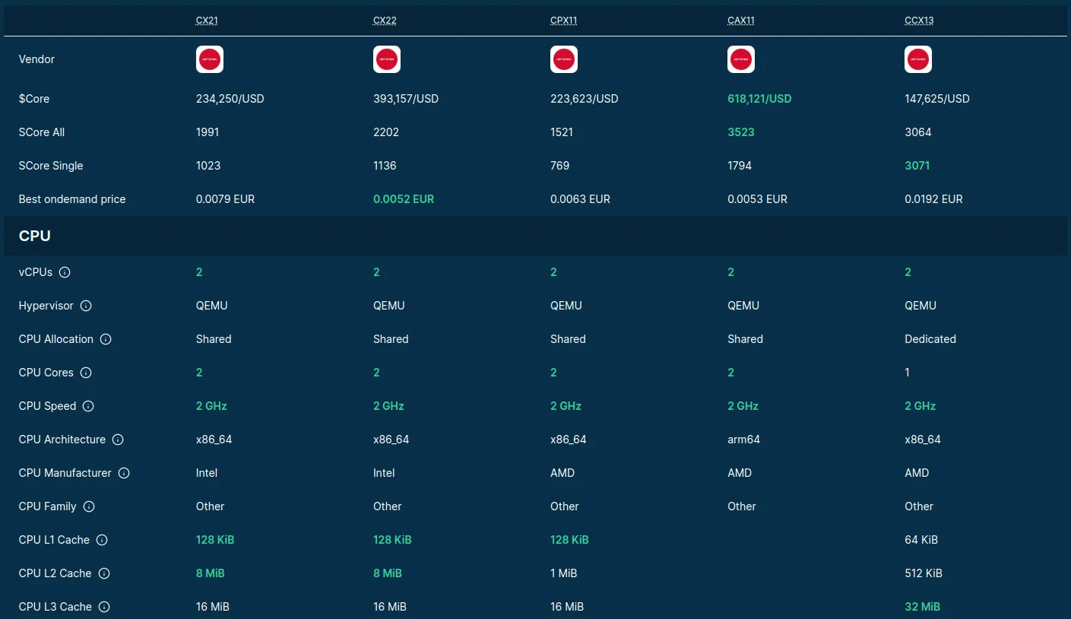Show the CPU L2 Cache info icon details

[104, 573]
